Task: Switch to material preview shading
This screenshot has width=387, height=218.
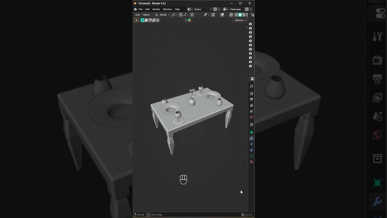Action: tap(244, 15)
